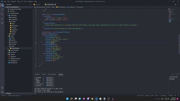
Task: Click UTF-8 encoding in status bar
Action: tap(152, 95)
